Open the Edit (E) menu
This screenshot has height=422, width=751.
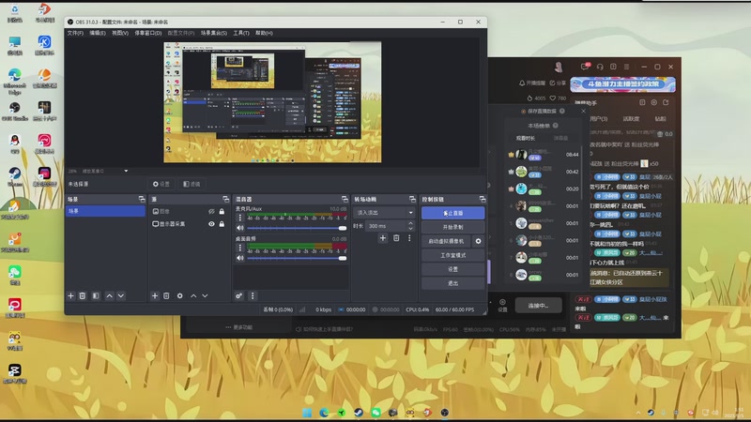click(98, 33)
